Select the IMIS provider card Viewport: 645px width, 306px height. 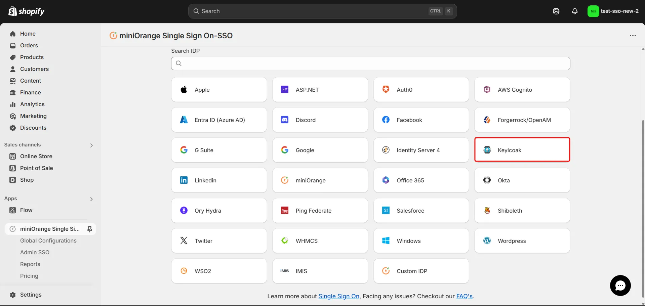click(x=320, y=271)
